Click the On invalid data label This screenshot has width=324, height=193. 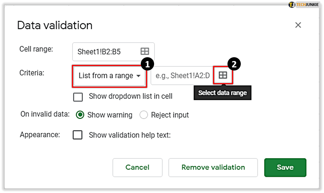[45, 114]
